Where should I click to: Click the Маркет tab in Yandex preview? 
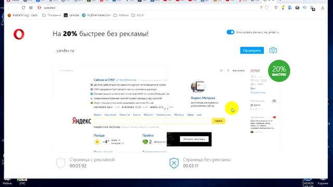148,115
